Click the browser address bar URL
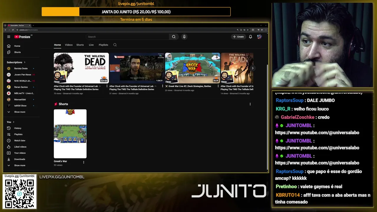 [29, 30]
